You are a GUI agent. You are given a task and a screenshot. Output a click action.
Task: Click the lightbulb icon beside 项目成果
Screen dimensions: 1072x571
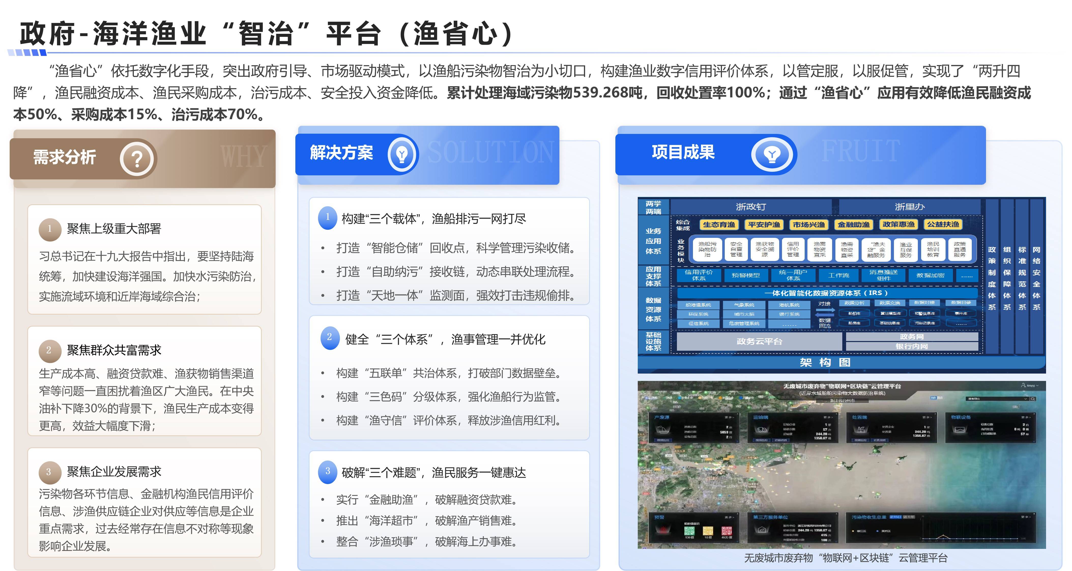tap(772, 155)
